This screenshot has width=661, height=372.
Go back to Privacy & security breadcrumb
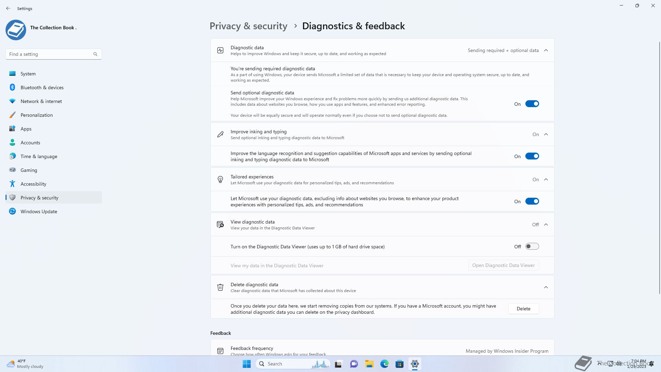[248, 26]
